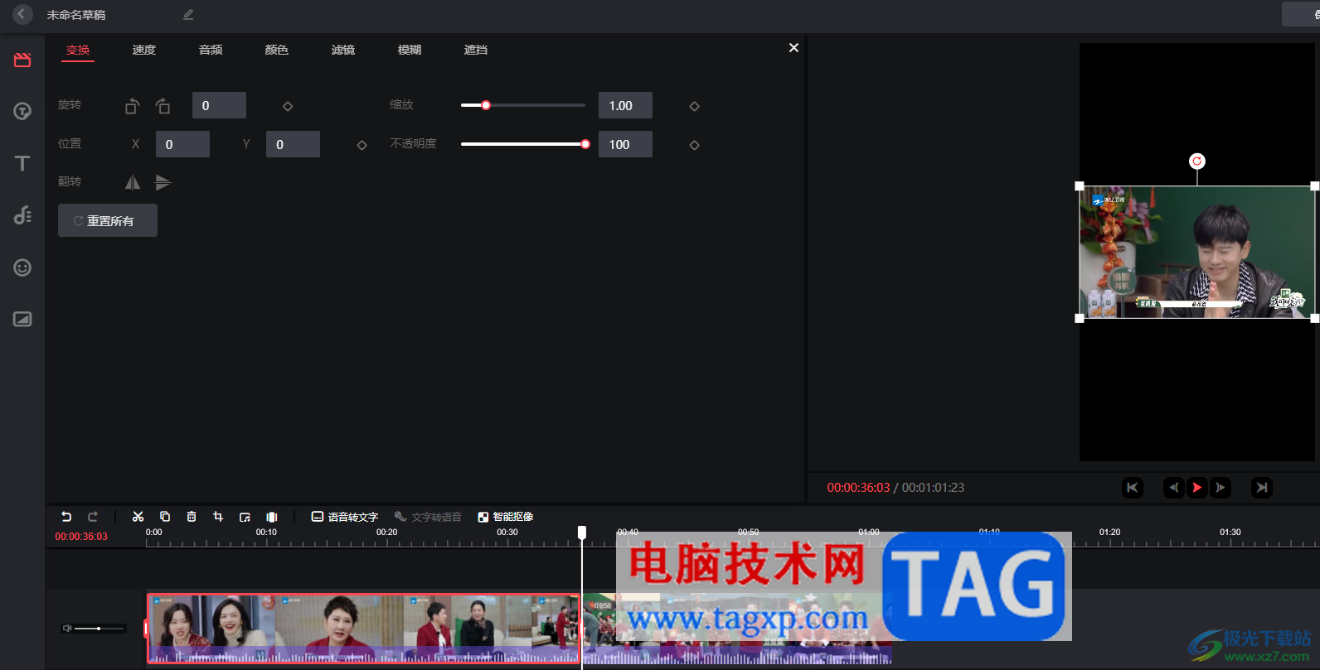Screen dimensions: 1320x670
Task: Jump to end of video
Action: tap(1262, 488)
